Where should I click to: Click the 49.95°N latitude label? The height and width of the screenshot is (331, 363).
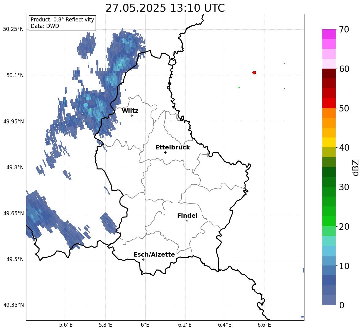pos(13,122)
